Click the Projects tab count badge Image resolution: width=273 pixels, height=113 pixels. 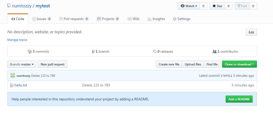point(117,19)
